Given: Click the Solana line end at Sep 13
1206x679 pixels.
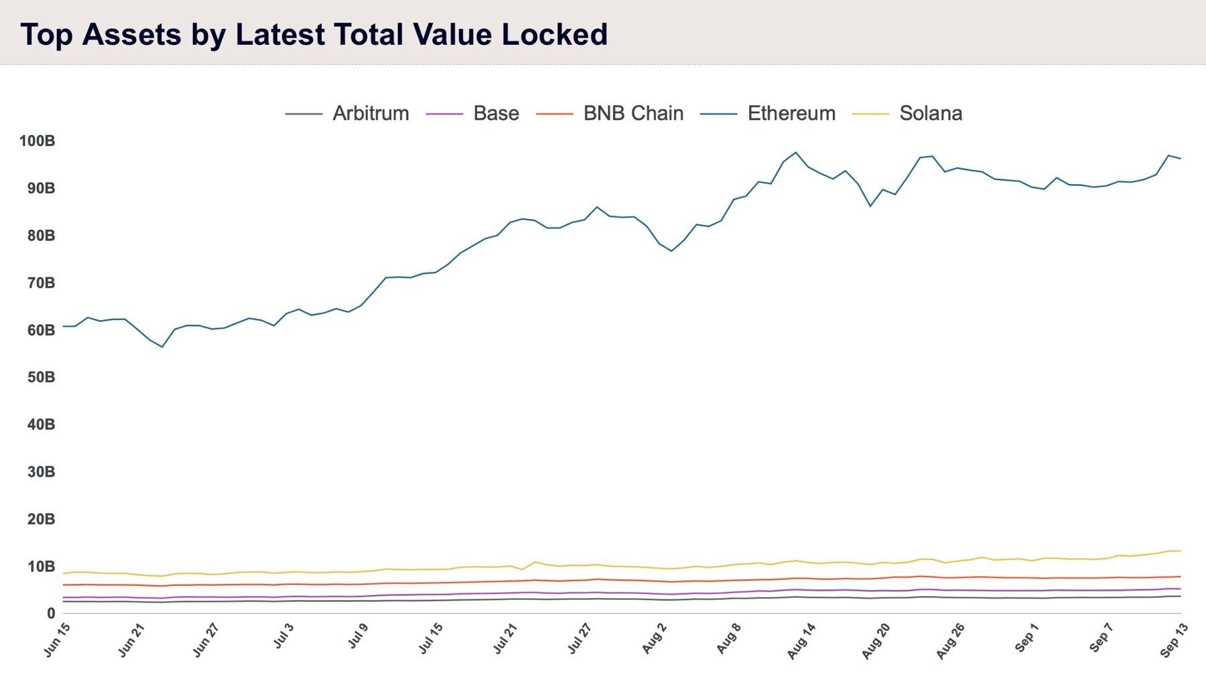Looking at the screenshot, I should coord(1179,550).
